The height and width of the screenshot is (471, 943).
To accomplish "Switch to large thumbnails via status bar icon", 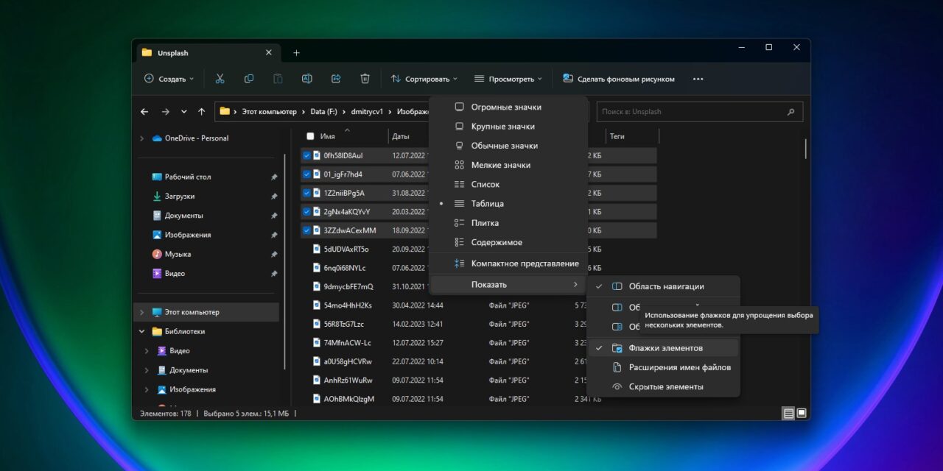I will point(802,414).
